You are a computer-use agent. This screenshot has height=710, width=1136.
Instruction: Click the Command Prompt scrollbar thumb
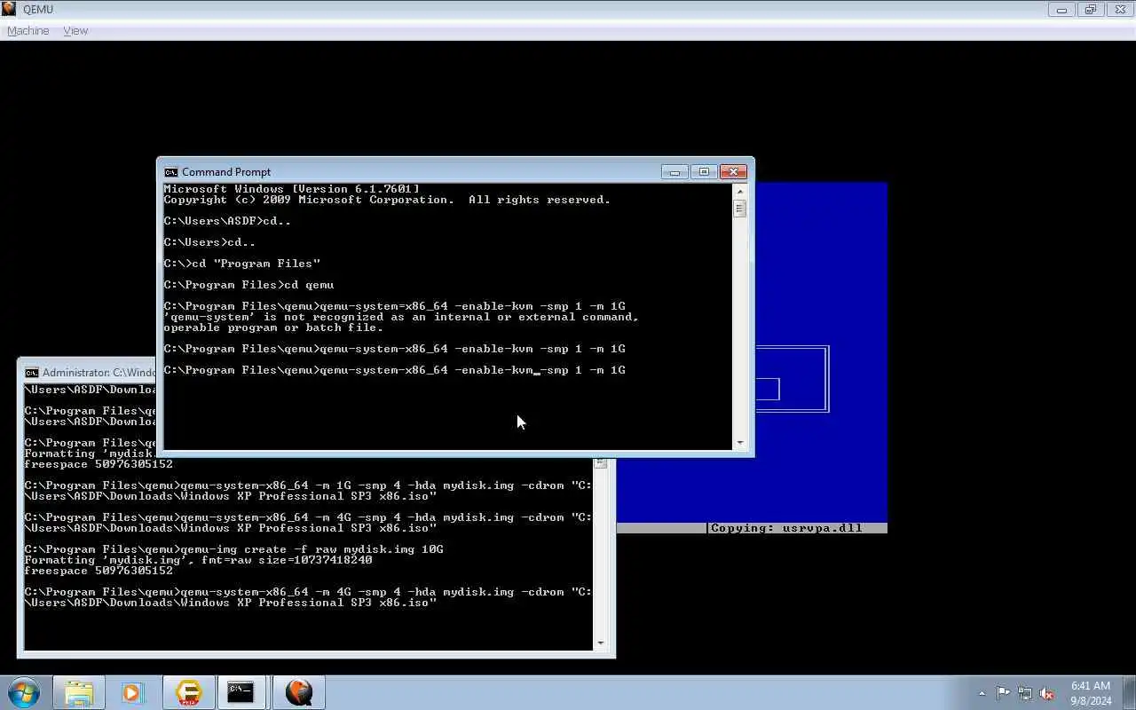pos(739,209)
